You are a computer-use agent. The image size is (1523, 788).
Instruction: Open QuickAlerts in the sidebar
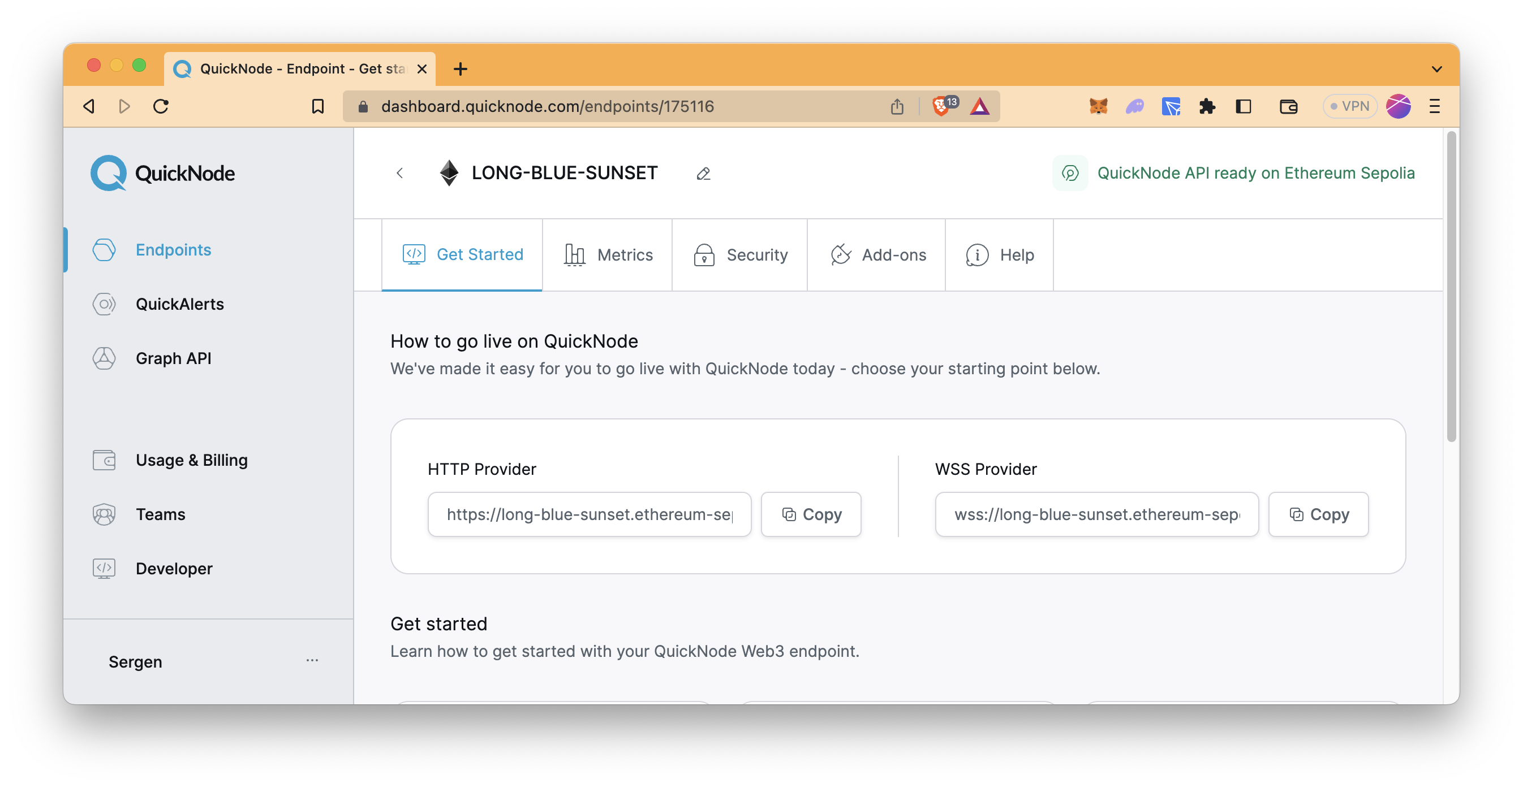tap(180, 304)
